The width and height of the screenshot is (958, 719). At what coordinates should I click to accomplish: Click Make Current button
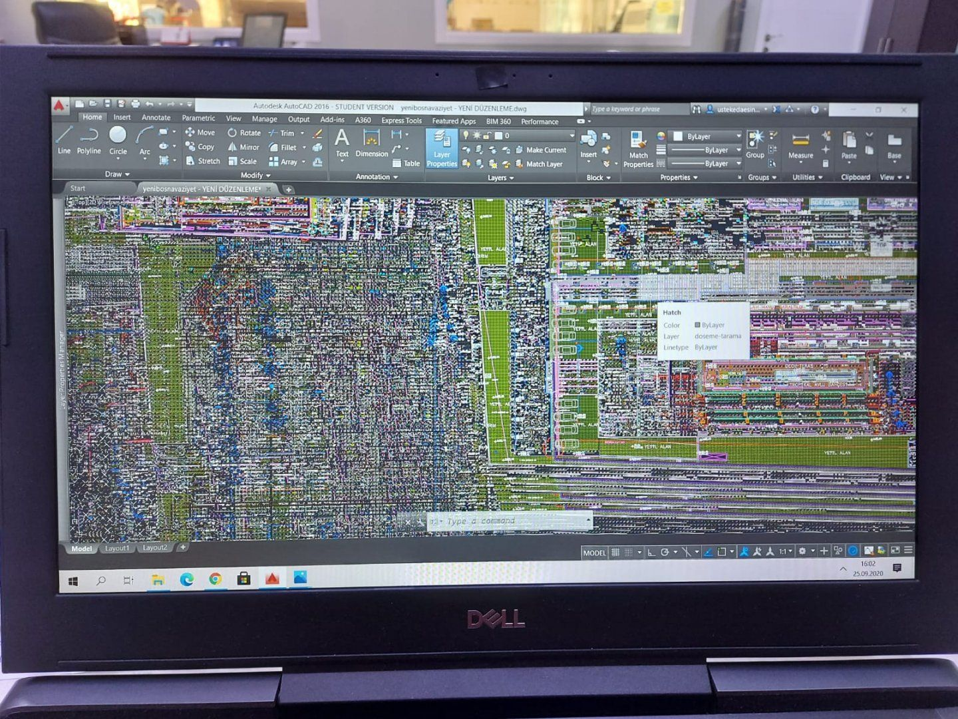pyautogui.click(x=540, y=150)
